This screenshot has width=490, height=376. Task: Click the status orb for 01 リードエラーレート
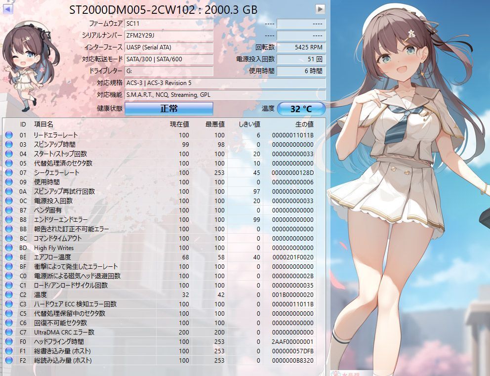click(x=9, y=135)
